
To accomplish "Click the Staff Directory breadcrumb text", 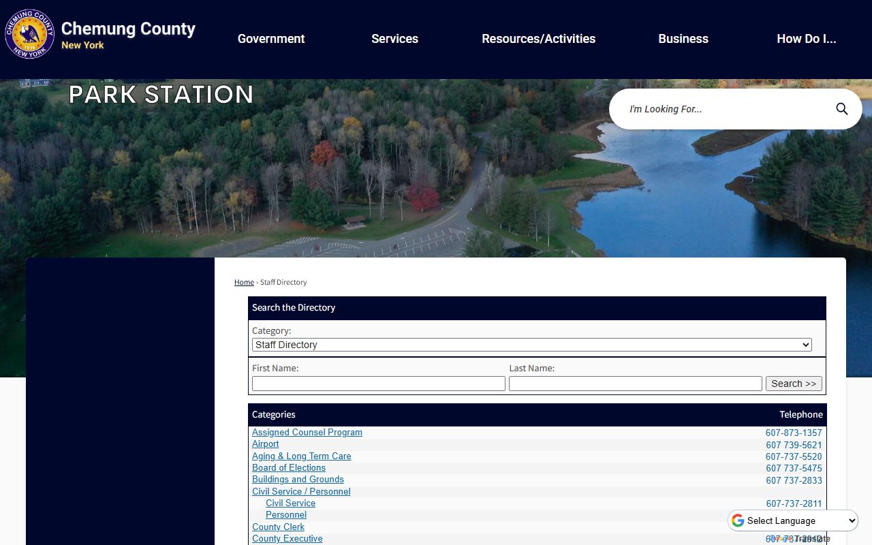I will tap(283, 282).
